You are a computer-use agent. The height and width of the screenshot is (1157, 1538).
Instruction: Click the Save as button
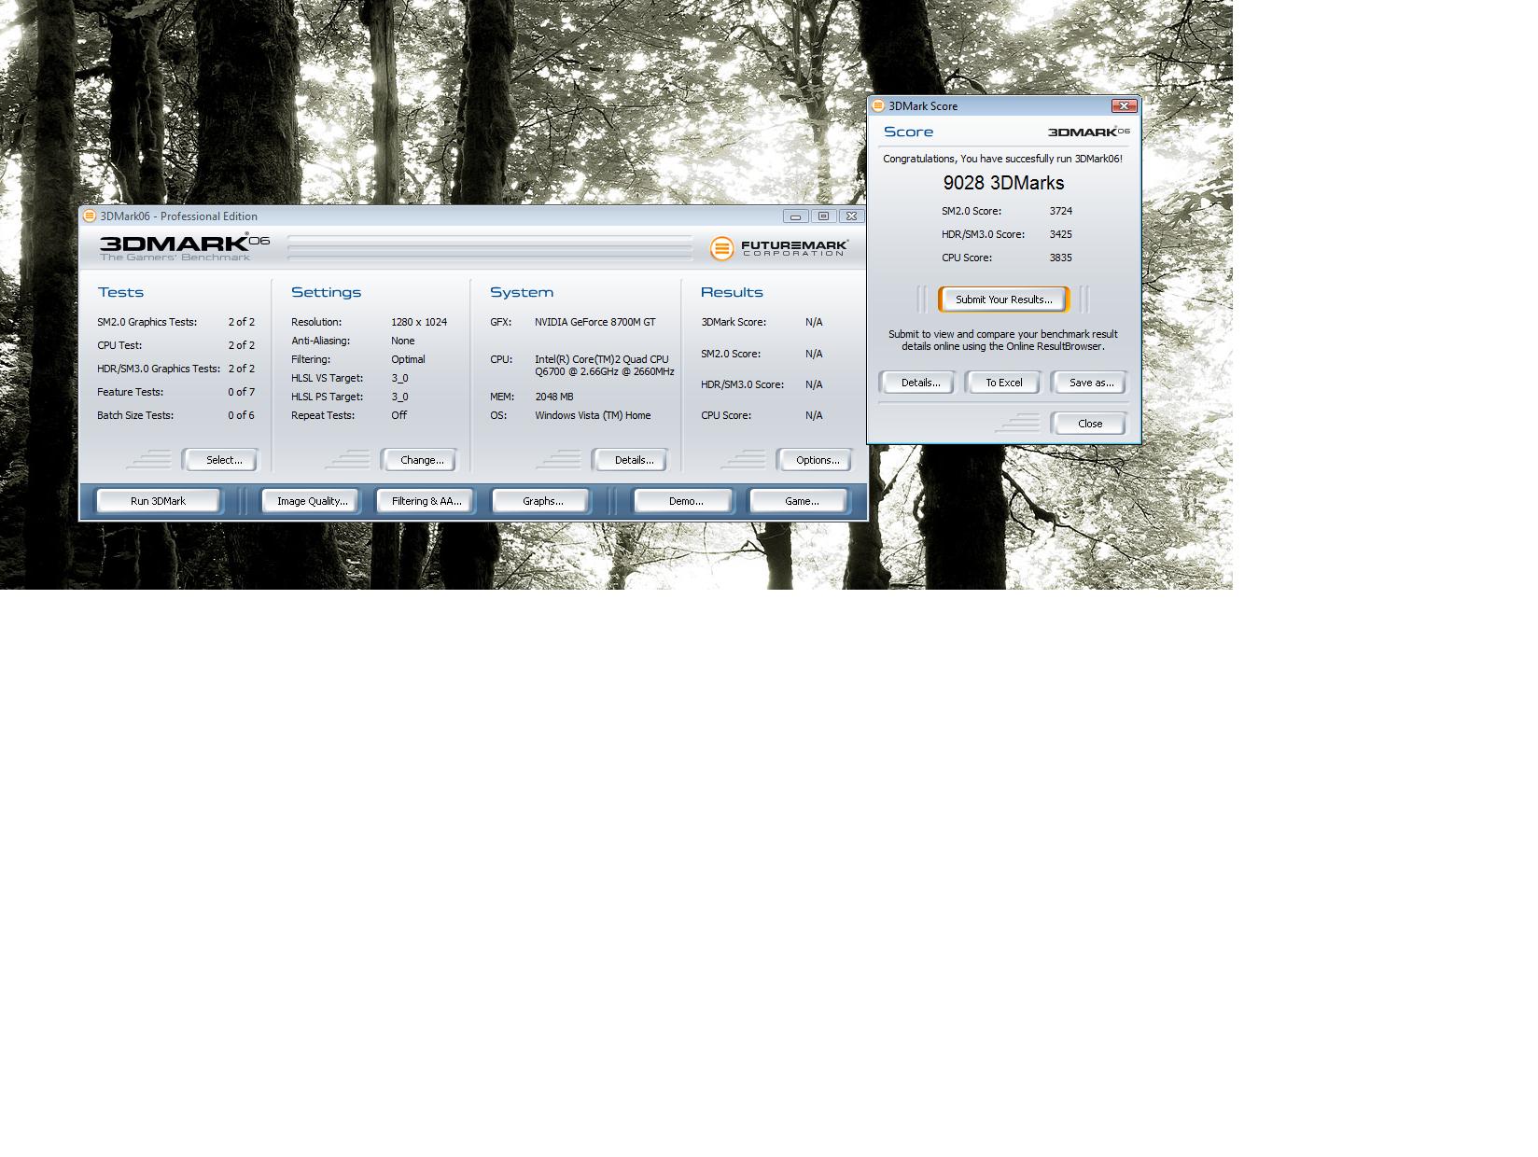tap(1091, 383)
